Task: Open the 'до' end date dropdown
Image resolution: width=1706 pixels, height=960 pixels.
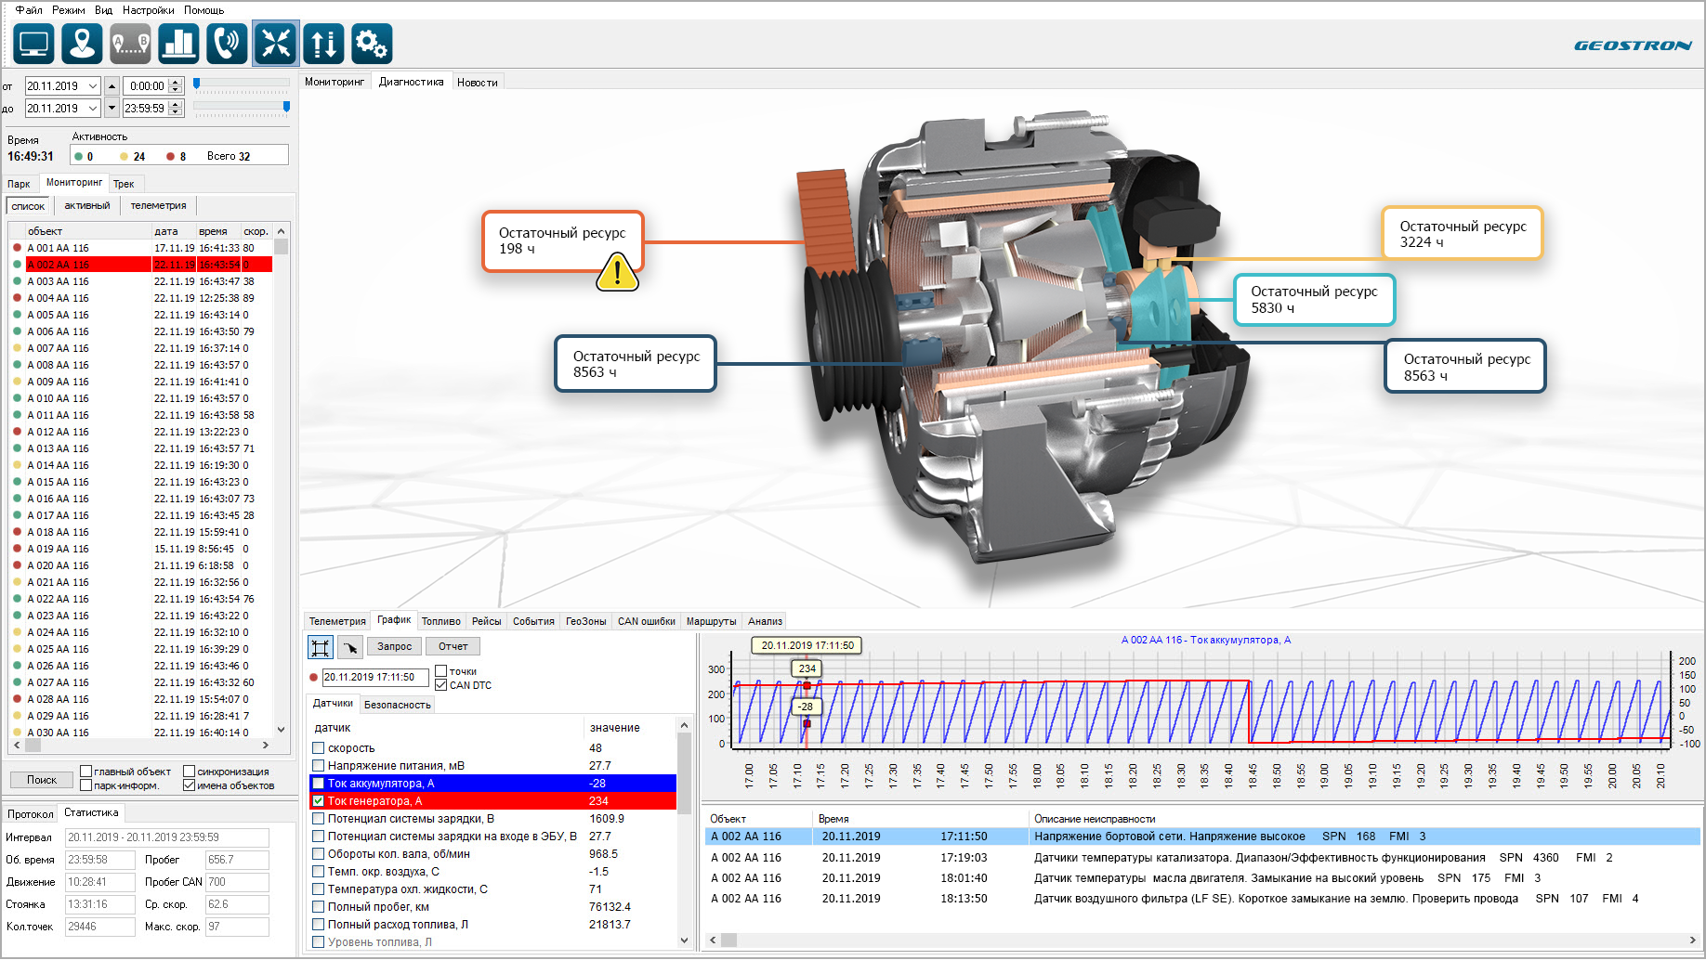Action: point(93,109)
